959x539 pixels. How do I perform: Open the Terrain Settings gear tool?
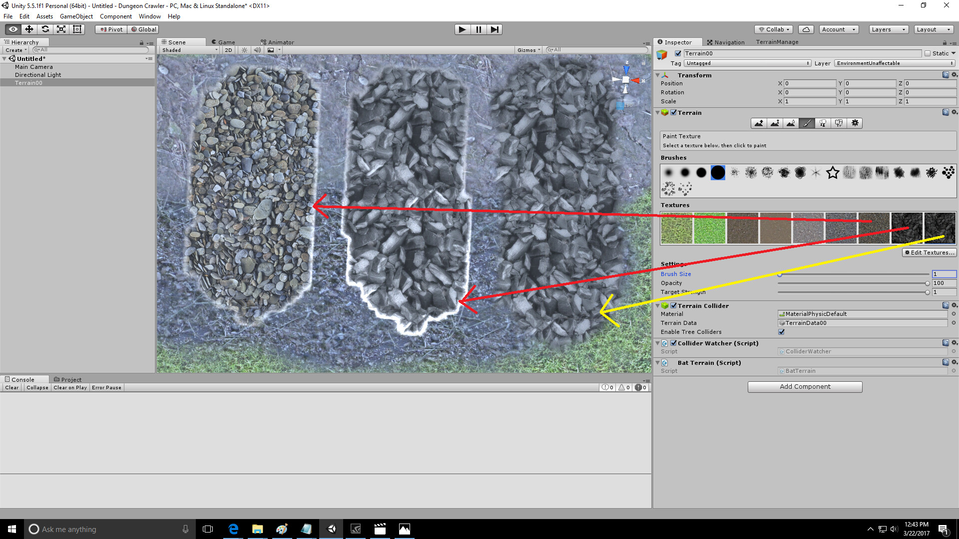(x=855, y=123)
